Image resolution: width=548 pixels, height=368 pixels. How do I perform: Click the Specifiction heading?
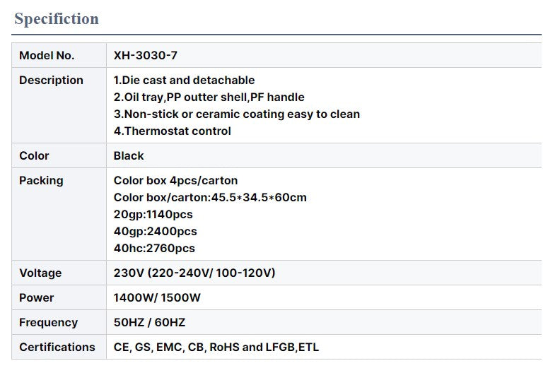[57, 19]
